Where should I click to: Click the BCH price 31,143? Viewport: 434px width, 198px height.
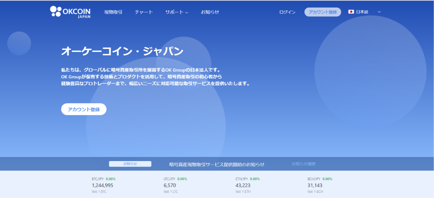click(x=315, y=185)
